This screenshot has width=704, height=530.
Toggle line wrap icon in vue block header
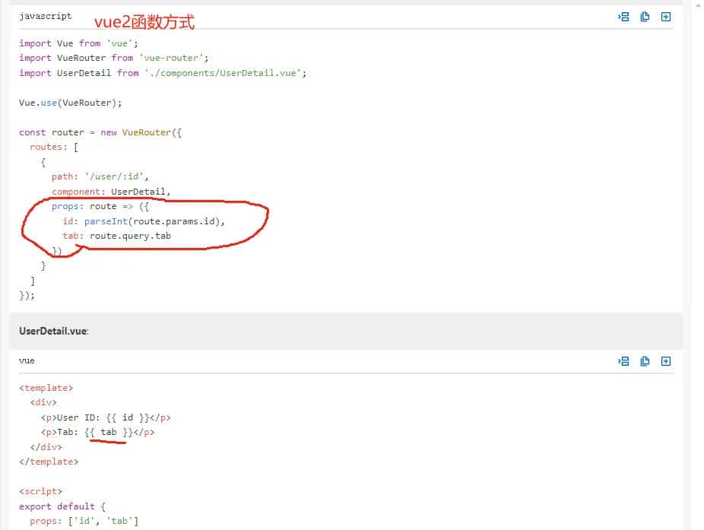pyautogui.click(x=623, y=361)
